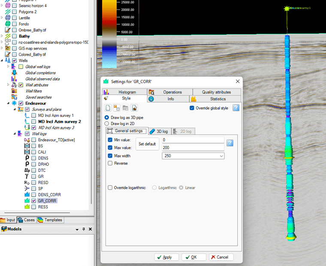
Task: Open the Max width dropdown
Action: 221,156
